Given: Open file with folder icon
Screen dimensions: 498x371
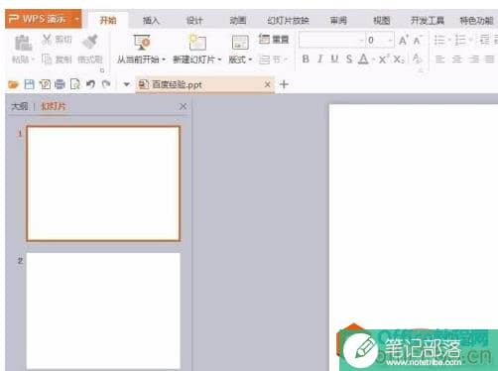Looking at the screenshot, I should click(13, 84).
